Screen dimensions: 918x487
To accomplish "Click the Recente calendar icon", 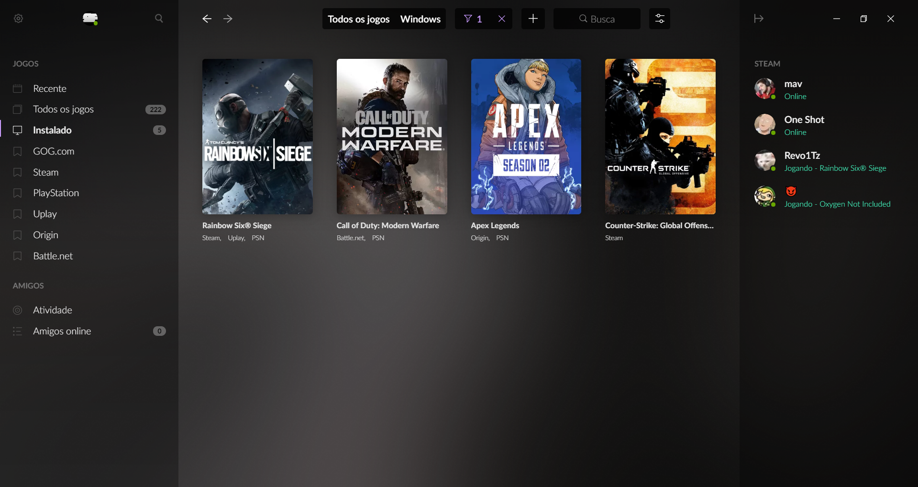I will click(x=18, y=89).
